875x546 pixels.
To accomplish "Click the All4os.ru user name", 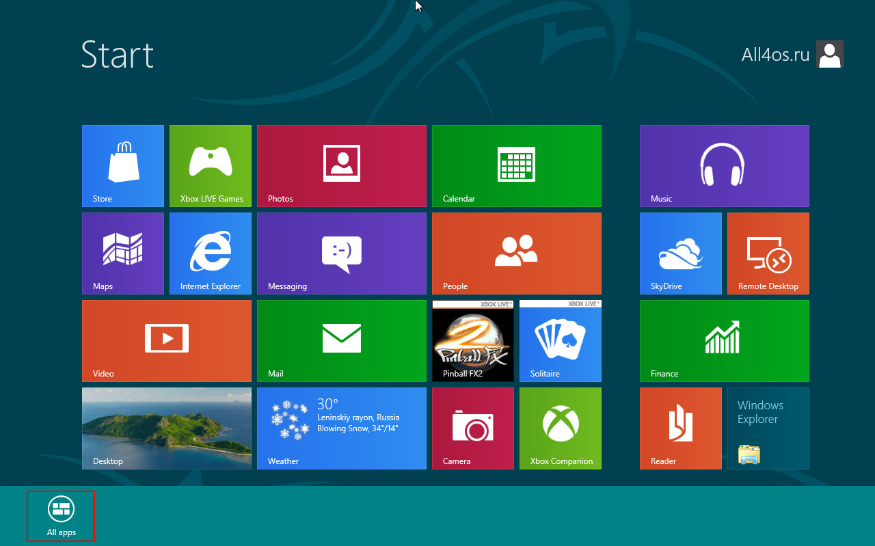I will tap(775, 55).
